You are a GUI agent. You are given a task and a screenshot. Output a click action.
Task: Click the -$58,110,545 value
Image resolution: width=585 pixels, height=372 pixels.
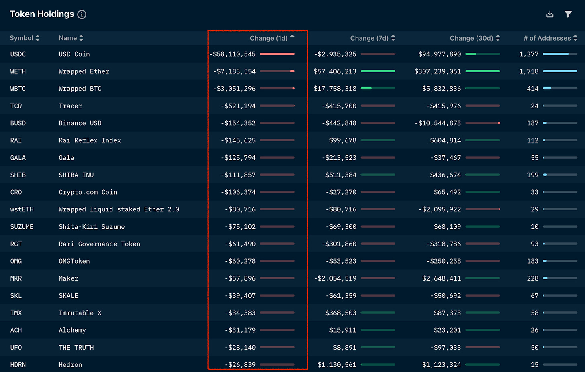[x=232, y=54]
